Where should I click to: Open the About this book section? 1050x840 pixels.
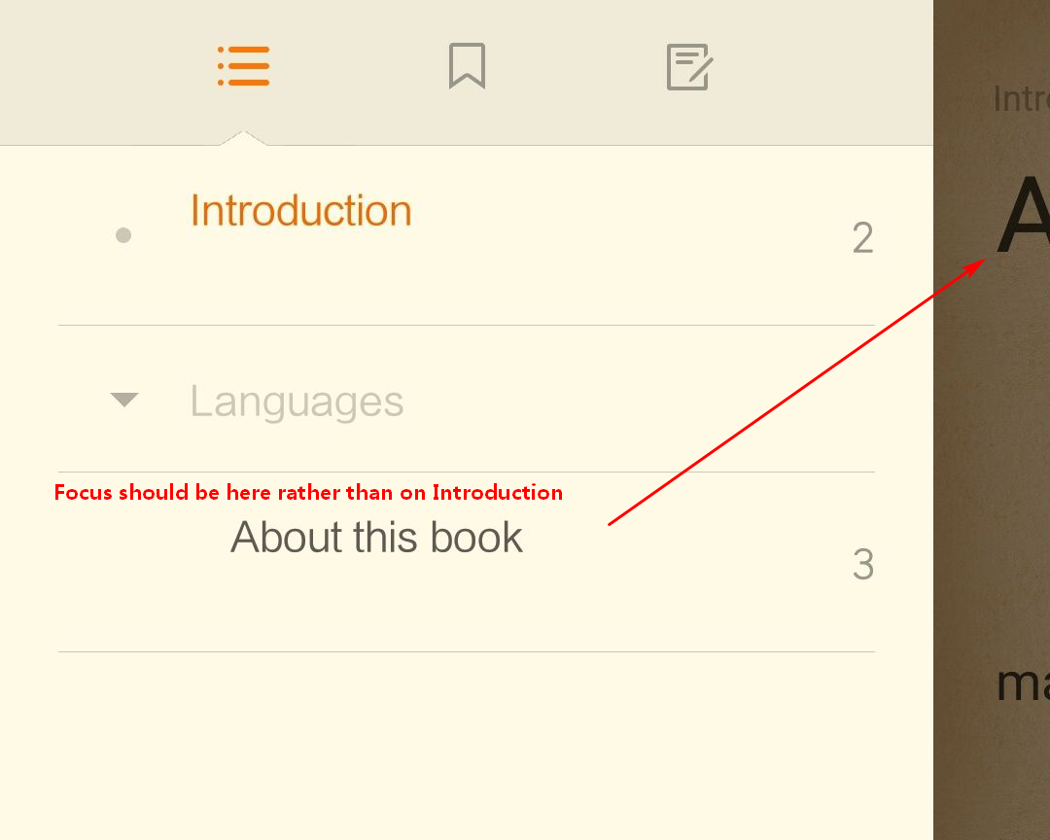click(x=376, y=537)
